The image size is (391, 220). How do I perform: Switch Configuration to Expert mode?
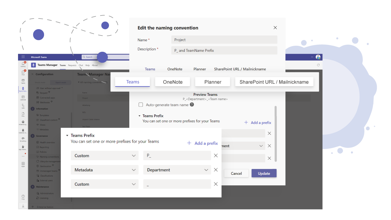click(x=60, y=82)
